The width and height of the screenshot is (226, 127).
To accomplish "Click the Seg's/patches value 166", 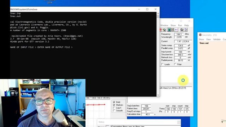I will (x=146, y=106).
